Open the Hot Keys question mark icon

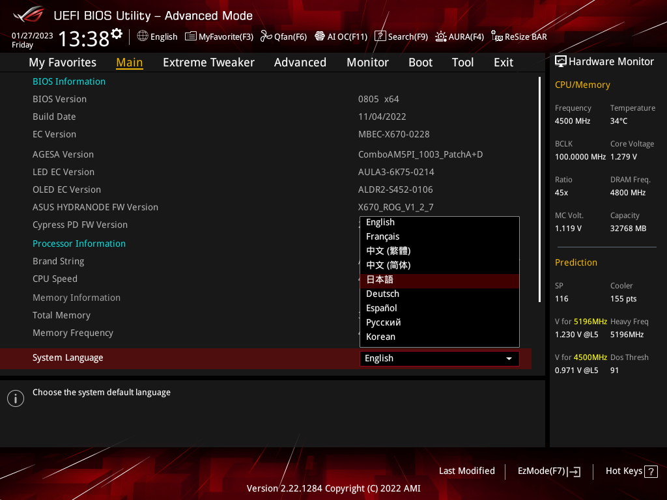click(x=651, y=471)
